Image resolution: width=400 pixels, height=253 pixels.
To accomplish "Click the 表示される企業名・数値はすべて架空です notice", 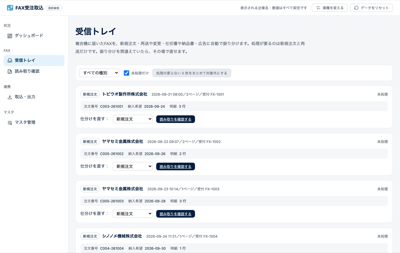I will tap(273, 8).
